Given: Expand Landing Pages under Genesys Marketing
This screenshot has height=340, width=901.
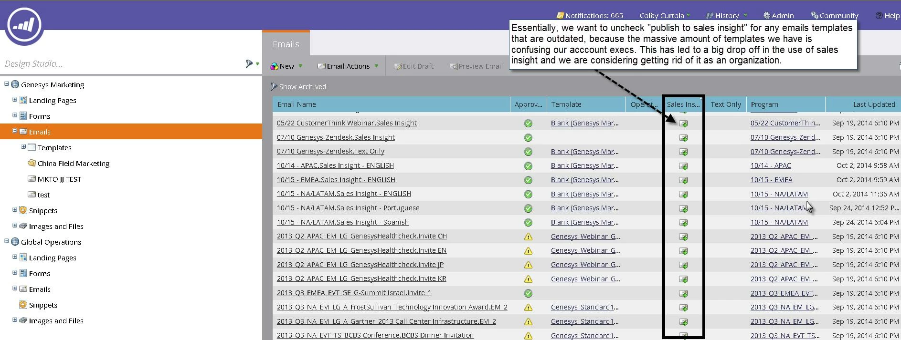Looking at the screenshot, I should [15, 100].
